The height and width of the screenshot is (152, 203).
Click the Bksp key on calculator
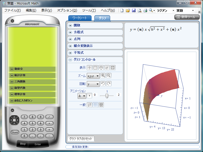click(23, 144)
